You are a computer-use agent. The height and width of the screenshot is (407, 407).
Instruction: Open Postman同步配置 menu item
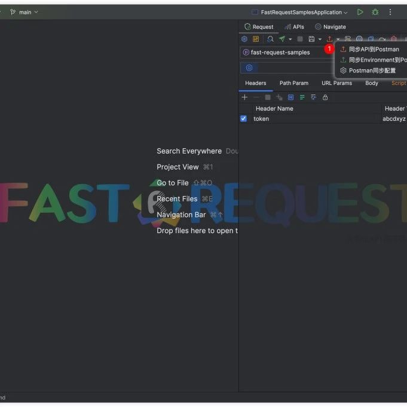point(372,71)
